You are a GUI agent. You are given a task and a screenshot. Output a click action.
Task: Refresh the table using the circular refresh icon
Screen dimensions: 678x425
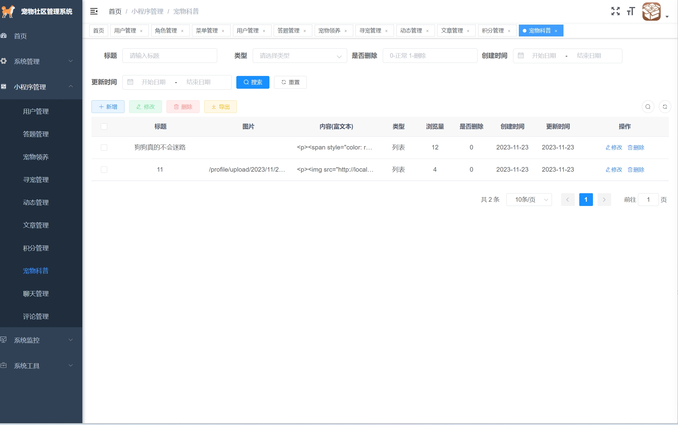[665, 107]
